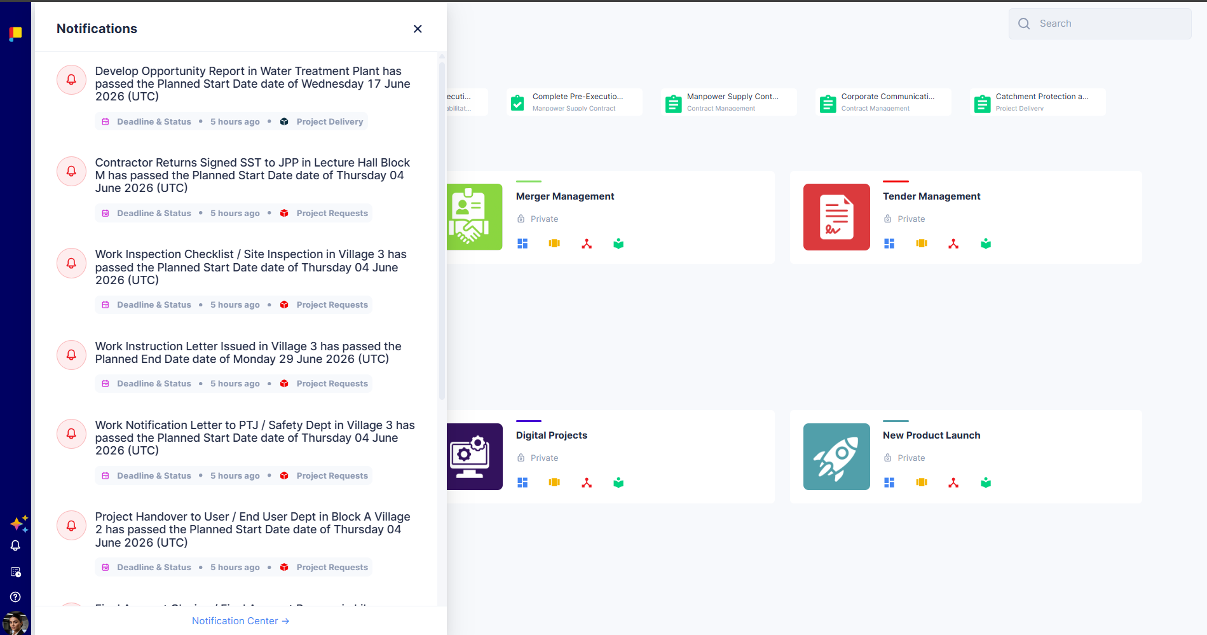Open the user profile avatar
This screenshot has height=635, width=1207.
click(x=15, y=623)
